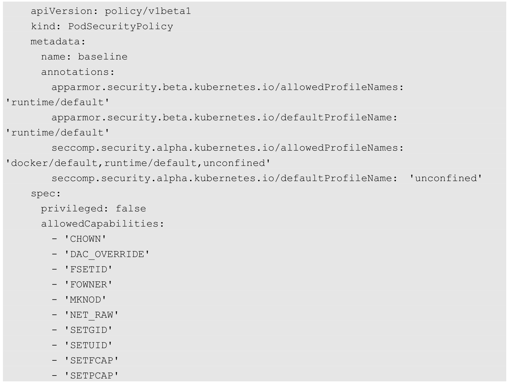Click the apparmor allowedProfileNames annotation key
This screenshot has height=384, width=508.
pyautogui.click(x=227, y=87)
